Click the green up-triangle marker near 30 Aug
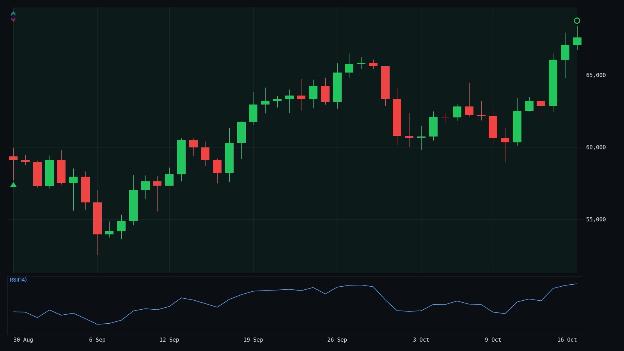The width and height of the screenshot is (624, 351). click(13, 185)
